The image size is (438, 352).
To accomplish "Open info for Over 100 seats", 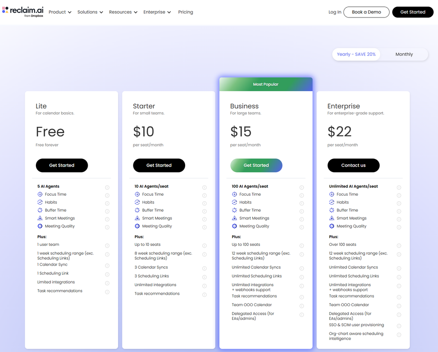I will click(399, 245).
